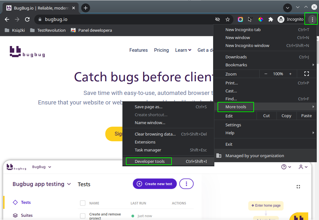Image resolution: width=319 pixels, height=220 pixels.
Task: Choose New Incognito tab
Action: (x=265, y=30)
